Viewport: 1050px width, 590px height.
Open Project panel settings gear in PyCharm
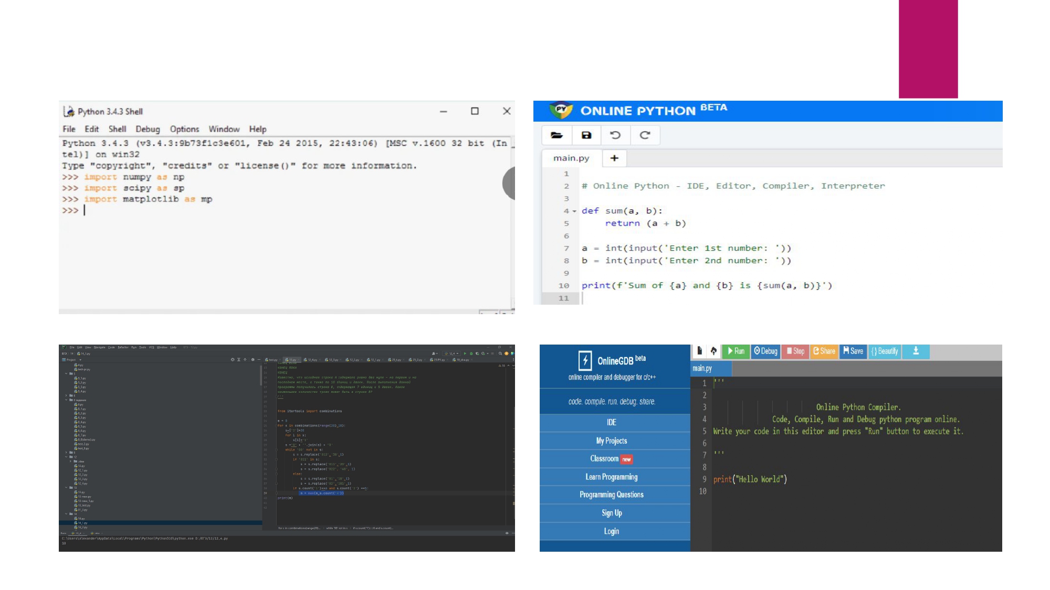click(x=253, y=360)
